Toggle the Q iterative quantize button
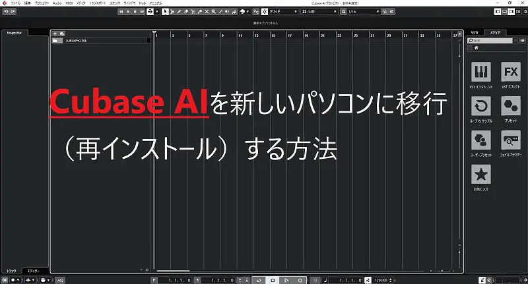The width and height of the screenshot is (528, 284). (343, 11)
